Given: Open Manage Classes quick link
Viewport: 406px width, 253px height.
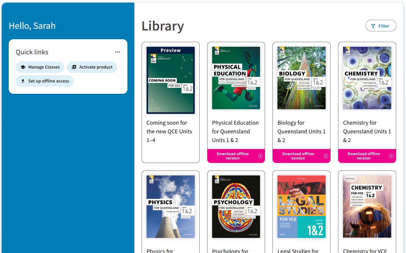Looking at the screenshot, I should click(40, 67).
